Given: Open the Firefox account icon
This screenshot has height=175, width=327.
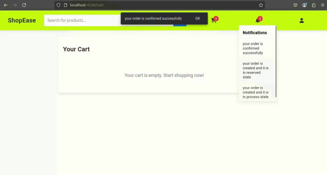Looking at the screenshot, I should click(304, 5).
